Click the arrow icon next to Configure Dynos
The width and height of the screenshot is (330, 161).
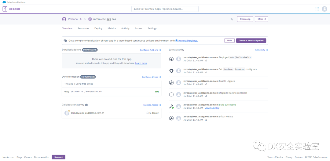tap(160, 77)
